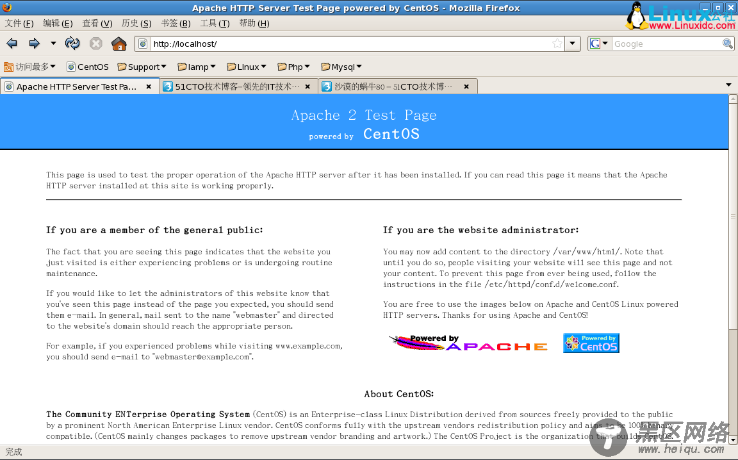Expand the address bar history dropdown

[x=572, y=44]
